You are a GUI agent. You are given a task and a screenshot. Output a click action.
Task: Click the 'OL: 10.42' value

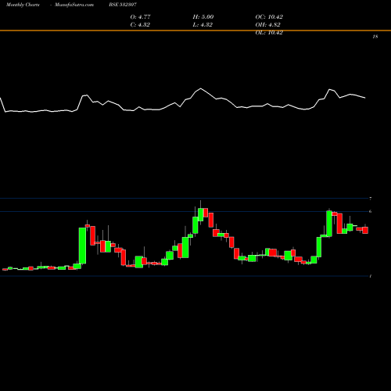click(x=269, y=33)
